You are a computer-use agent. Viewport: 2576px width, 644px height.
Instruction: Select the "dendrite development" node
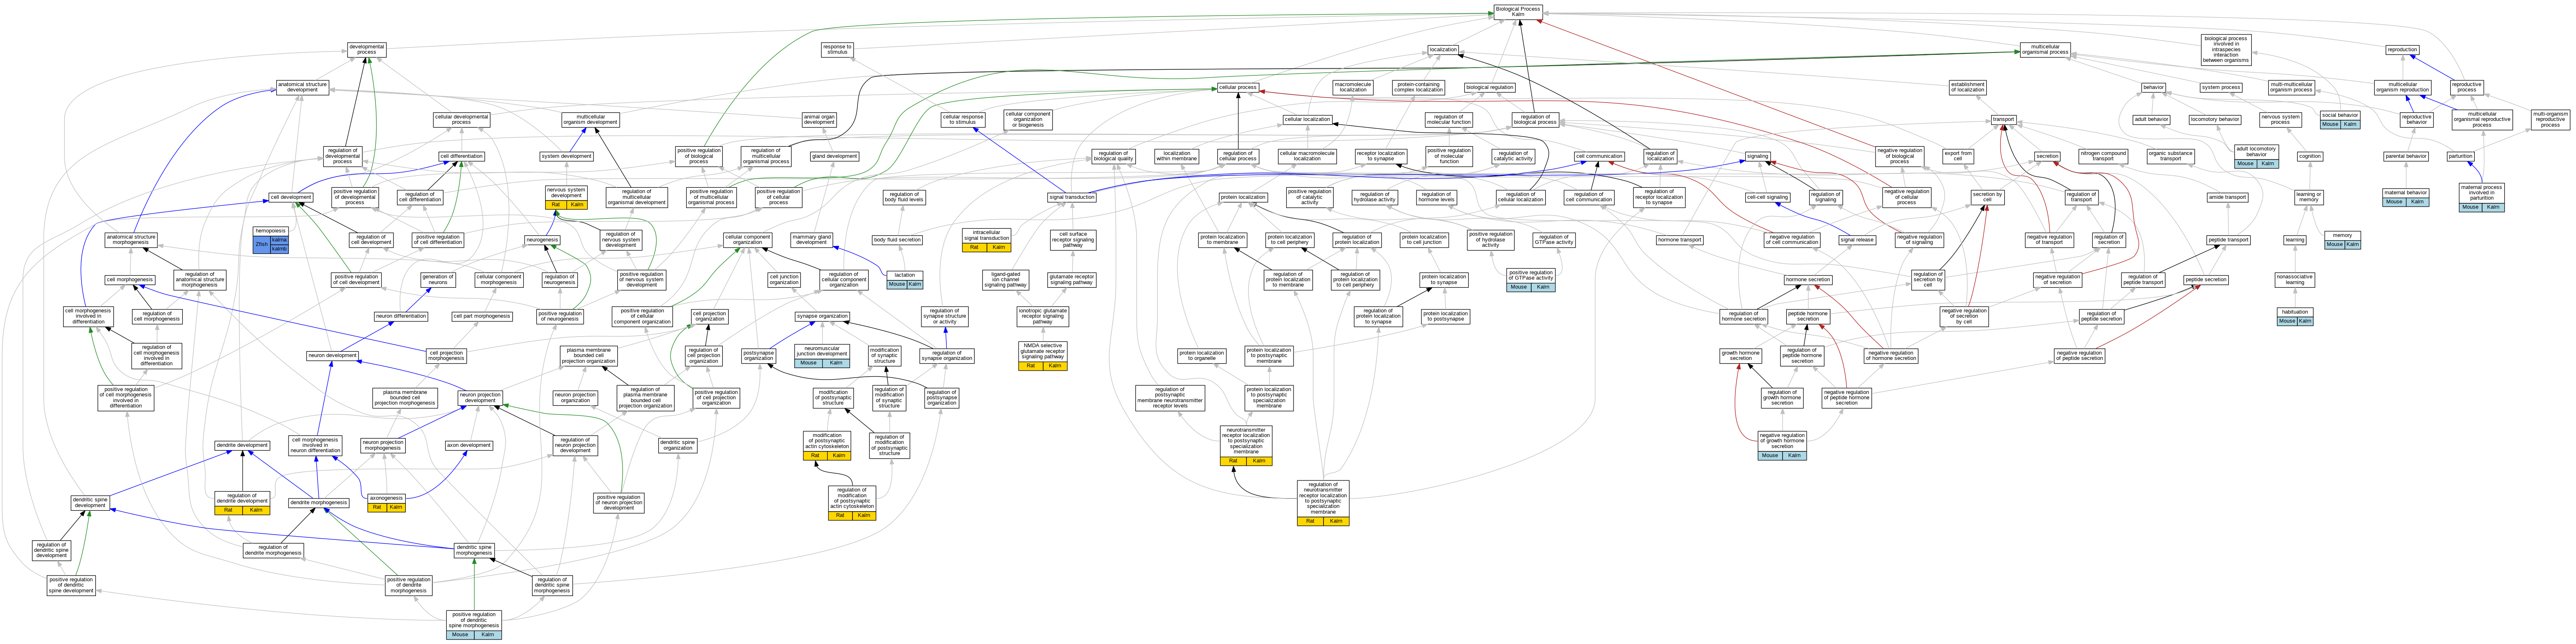(x=242, y=446)
